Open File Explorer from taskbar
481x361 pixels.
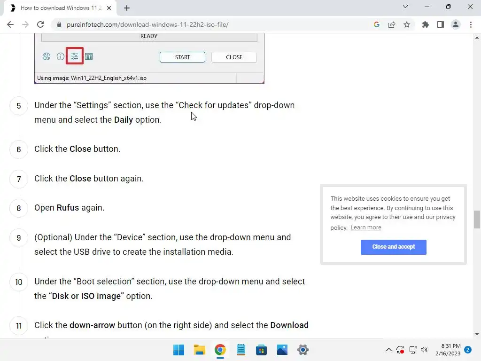199,350
